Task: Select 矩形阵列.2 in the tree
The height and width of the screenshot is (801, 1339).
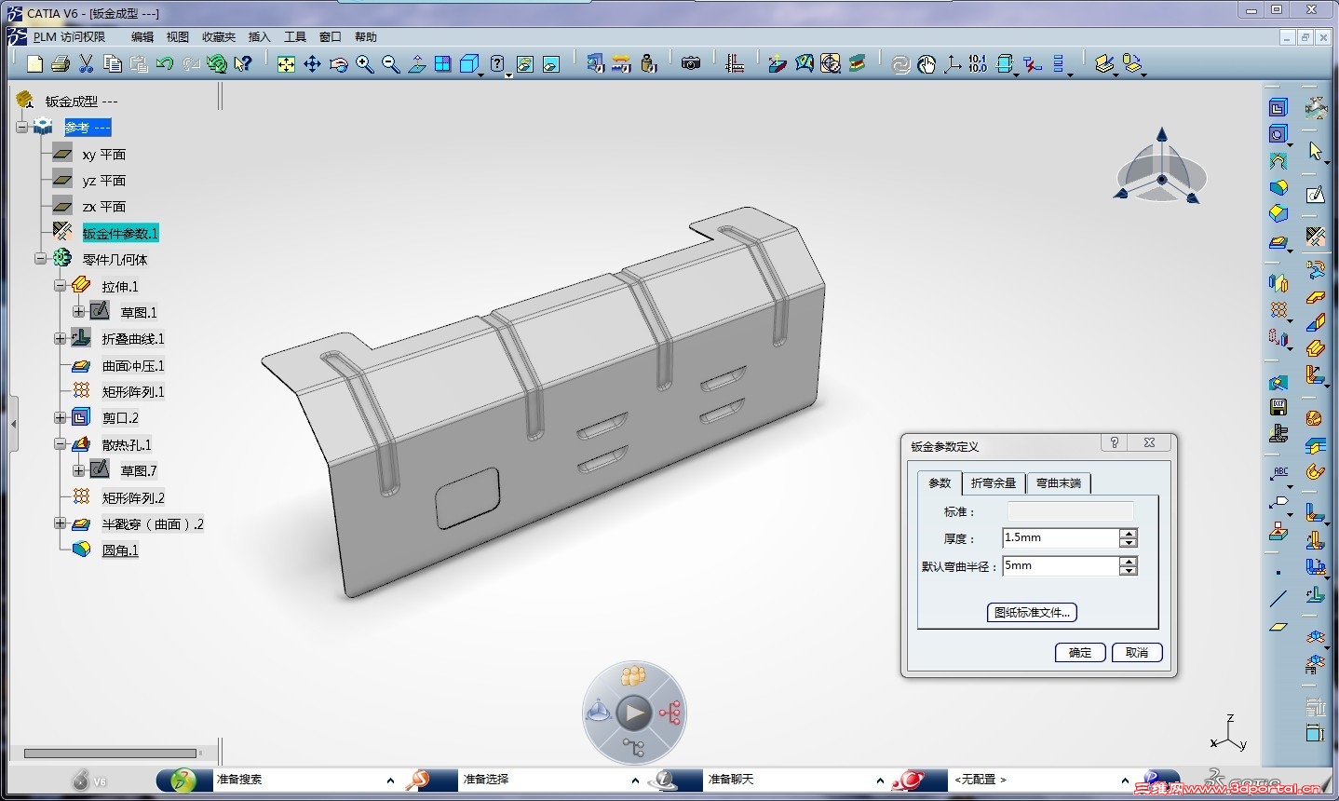Action: [133, 497]
